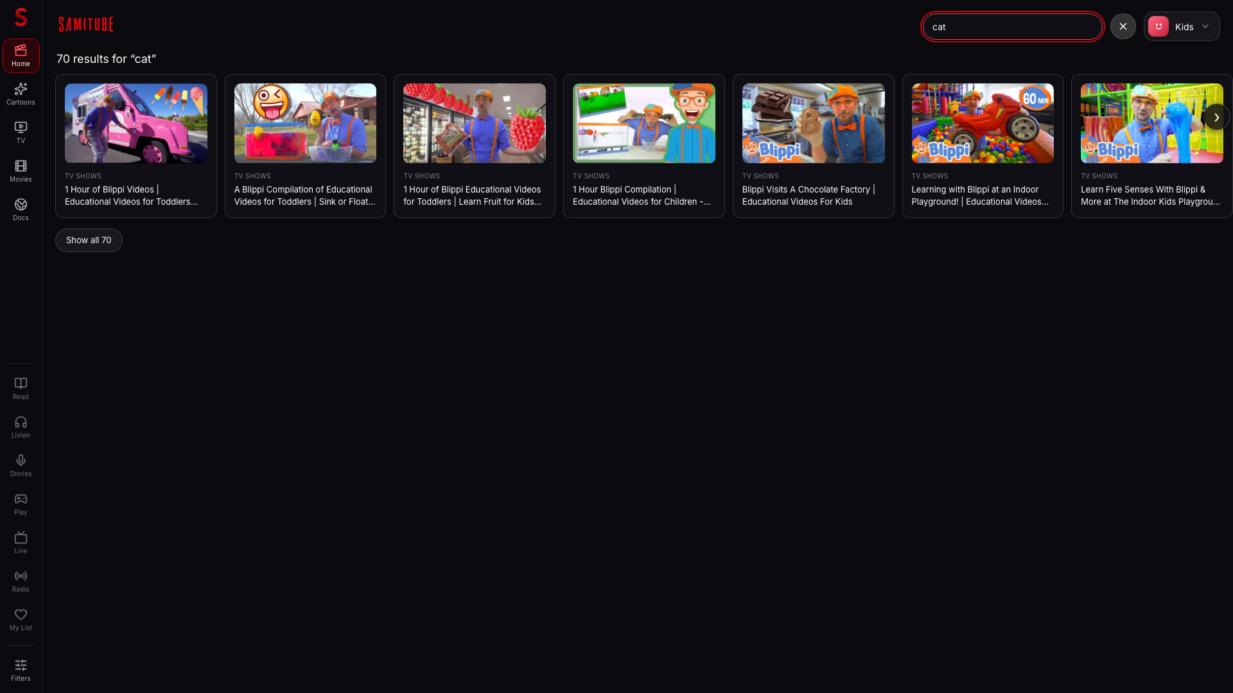Expand the Kids profile dropdown

coord(1205,26)
